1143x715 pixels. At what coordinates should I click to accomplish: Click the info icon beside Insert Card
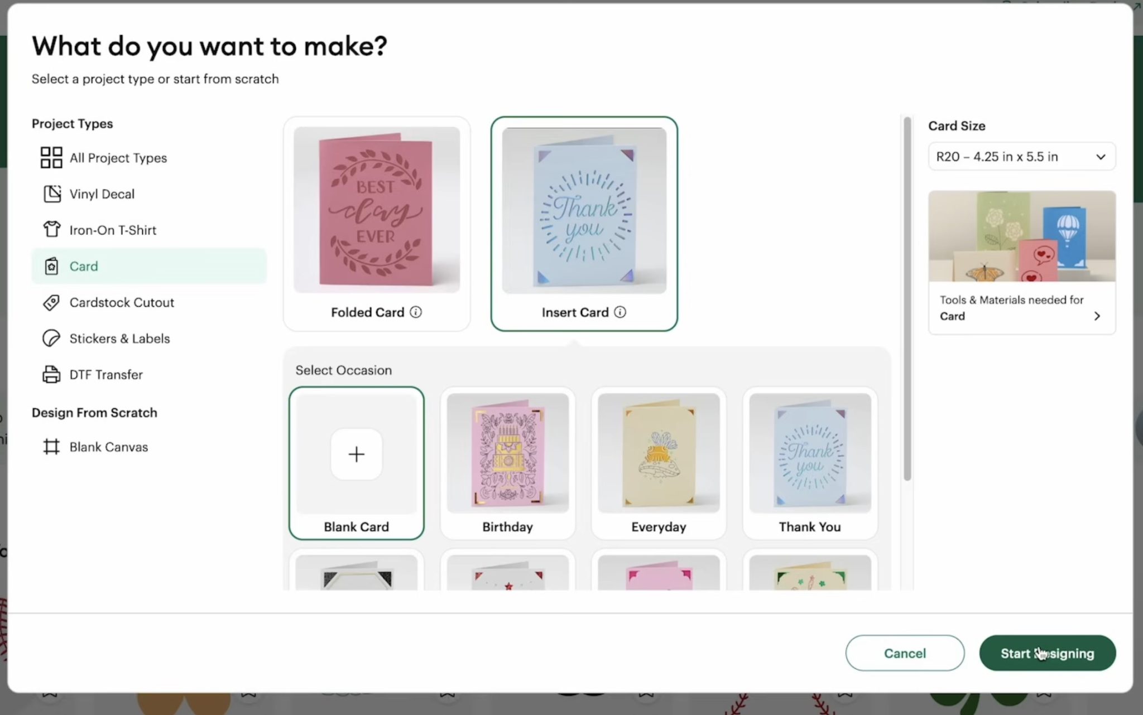[621, 312]
